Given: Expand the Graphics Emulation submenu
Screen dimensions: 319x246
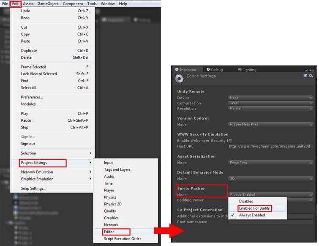Looking at the screenshot, I should coord(53,179).
